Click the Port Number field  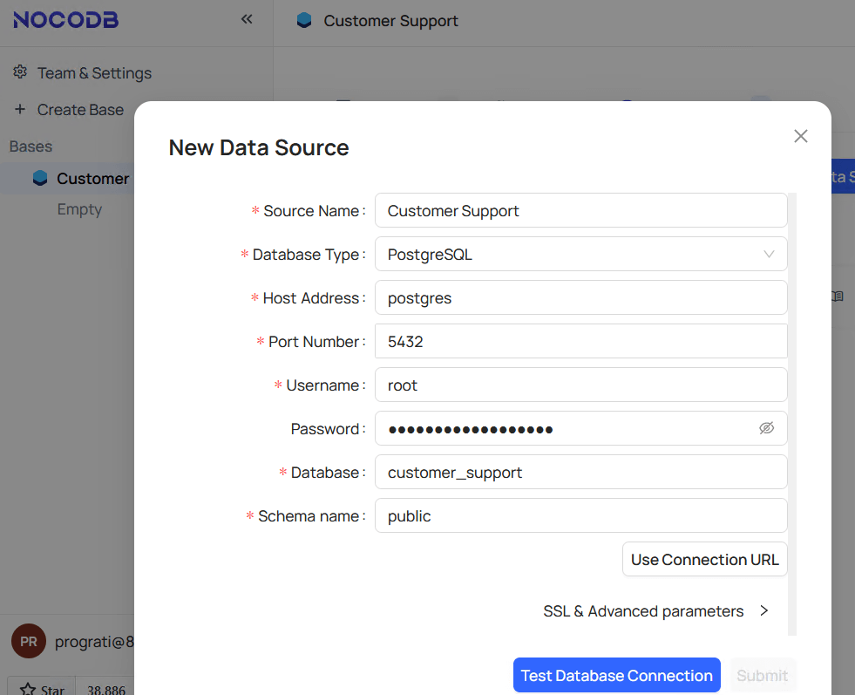click(580, 342)
